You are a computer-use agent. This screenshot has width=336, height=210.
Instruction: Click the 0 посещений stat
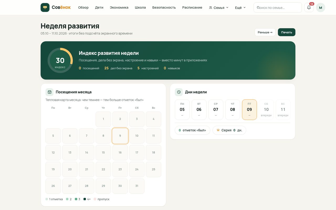coord(89,68)
